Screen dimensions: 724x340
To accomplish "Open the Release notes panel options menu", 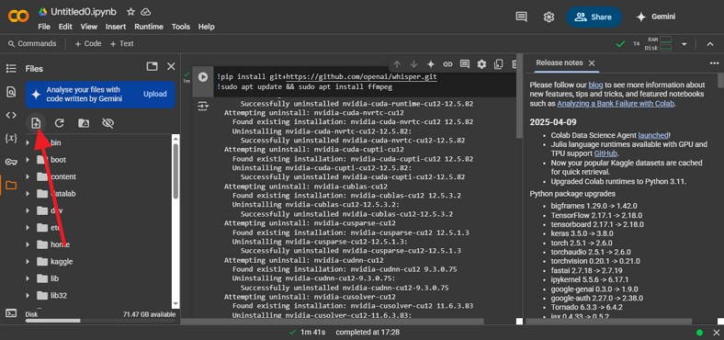I will point(714,63).
